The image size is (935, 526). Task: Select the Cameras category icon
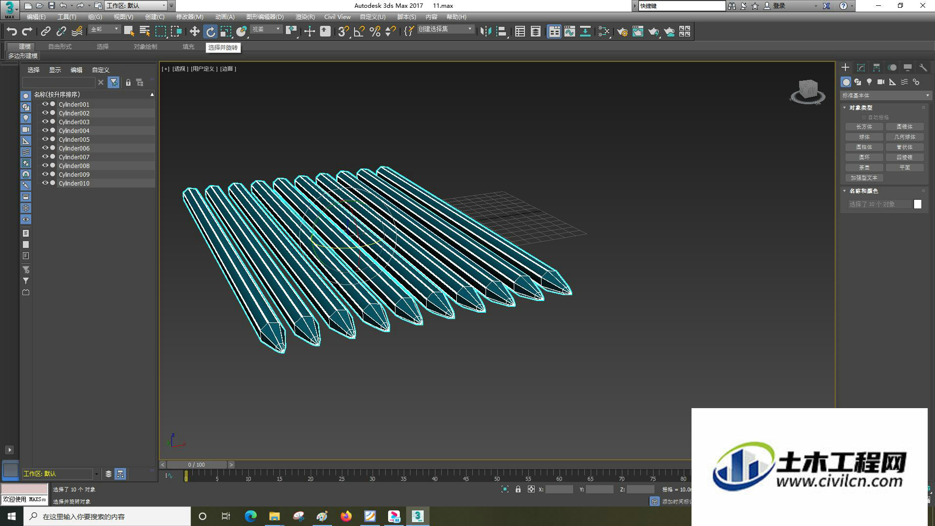tap(881, 82)
